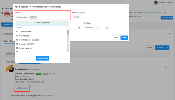Toggle the favorite star icon

(x=2, y=13)
